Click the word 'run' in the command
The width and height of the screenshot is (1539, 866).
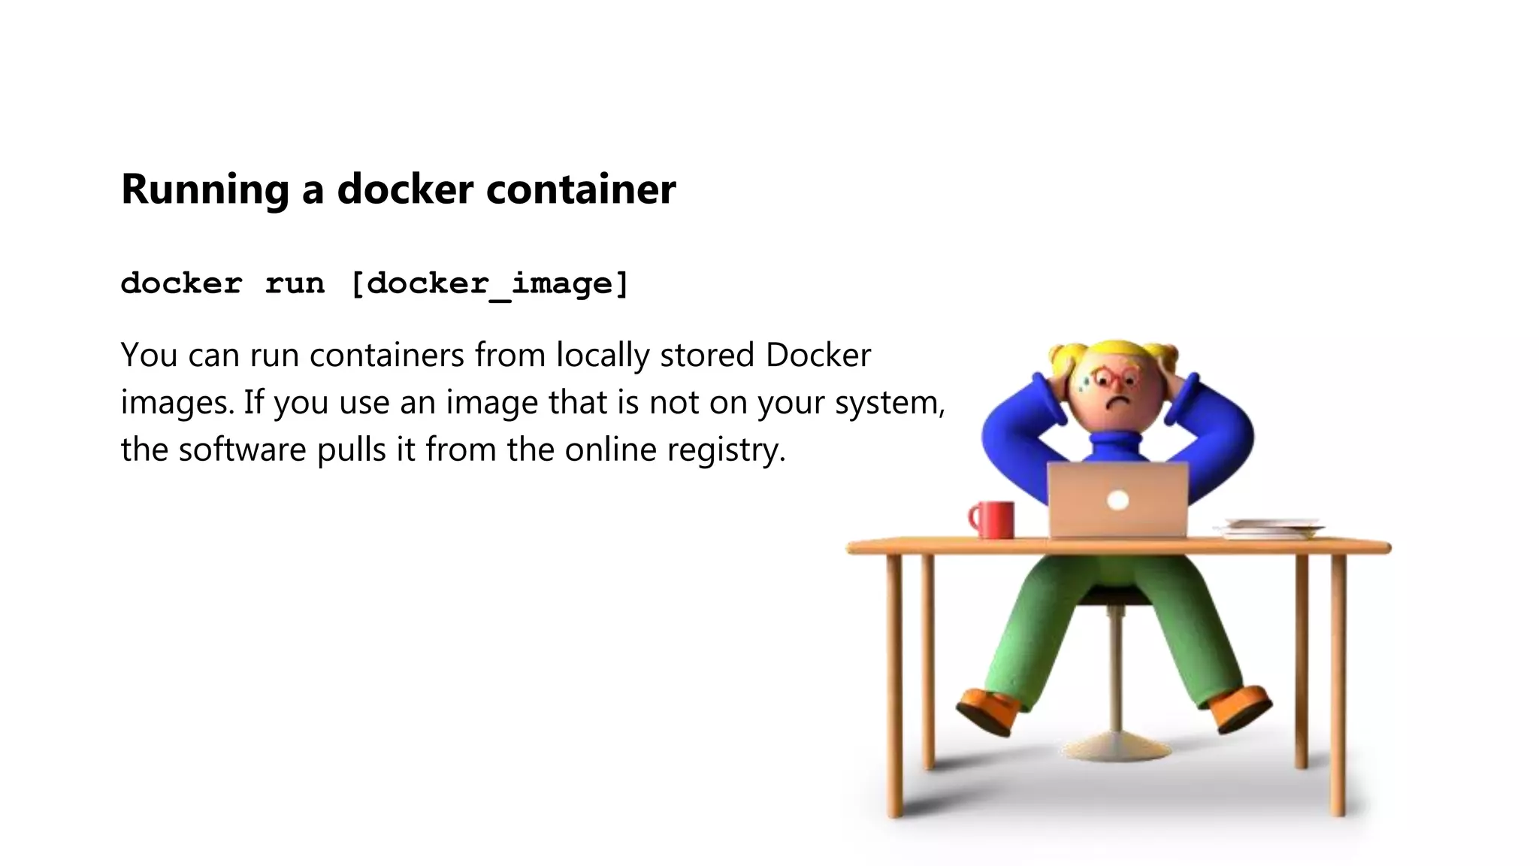295,284
